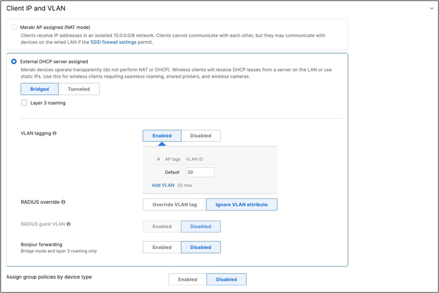Switch to Tunneled mode

point(79,89)
